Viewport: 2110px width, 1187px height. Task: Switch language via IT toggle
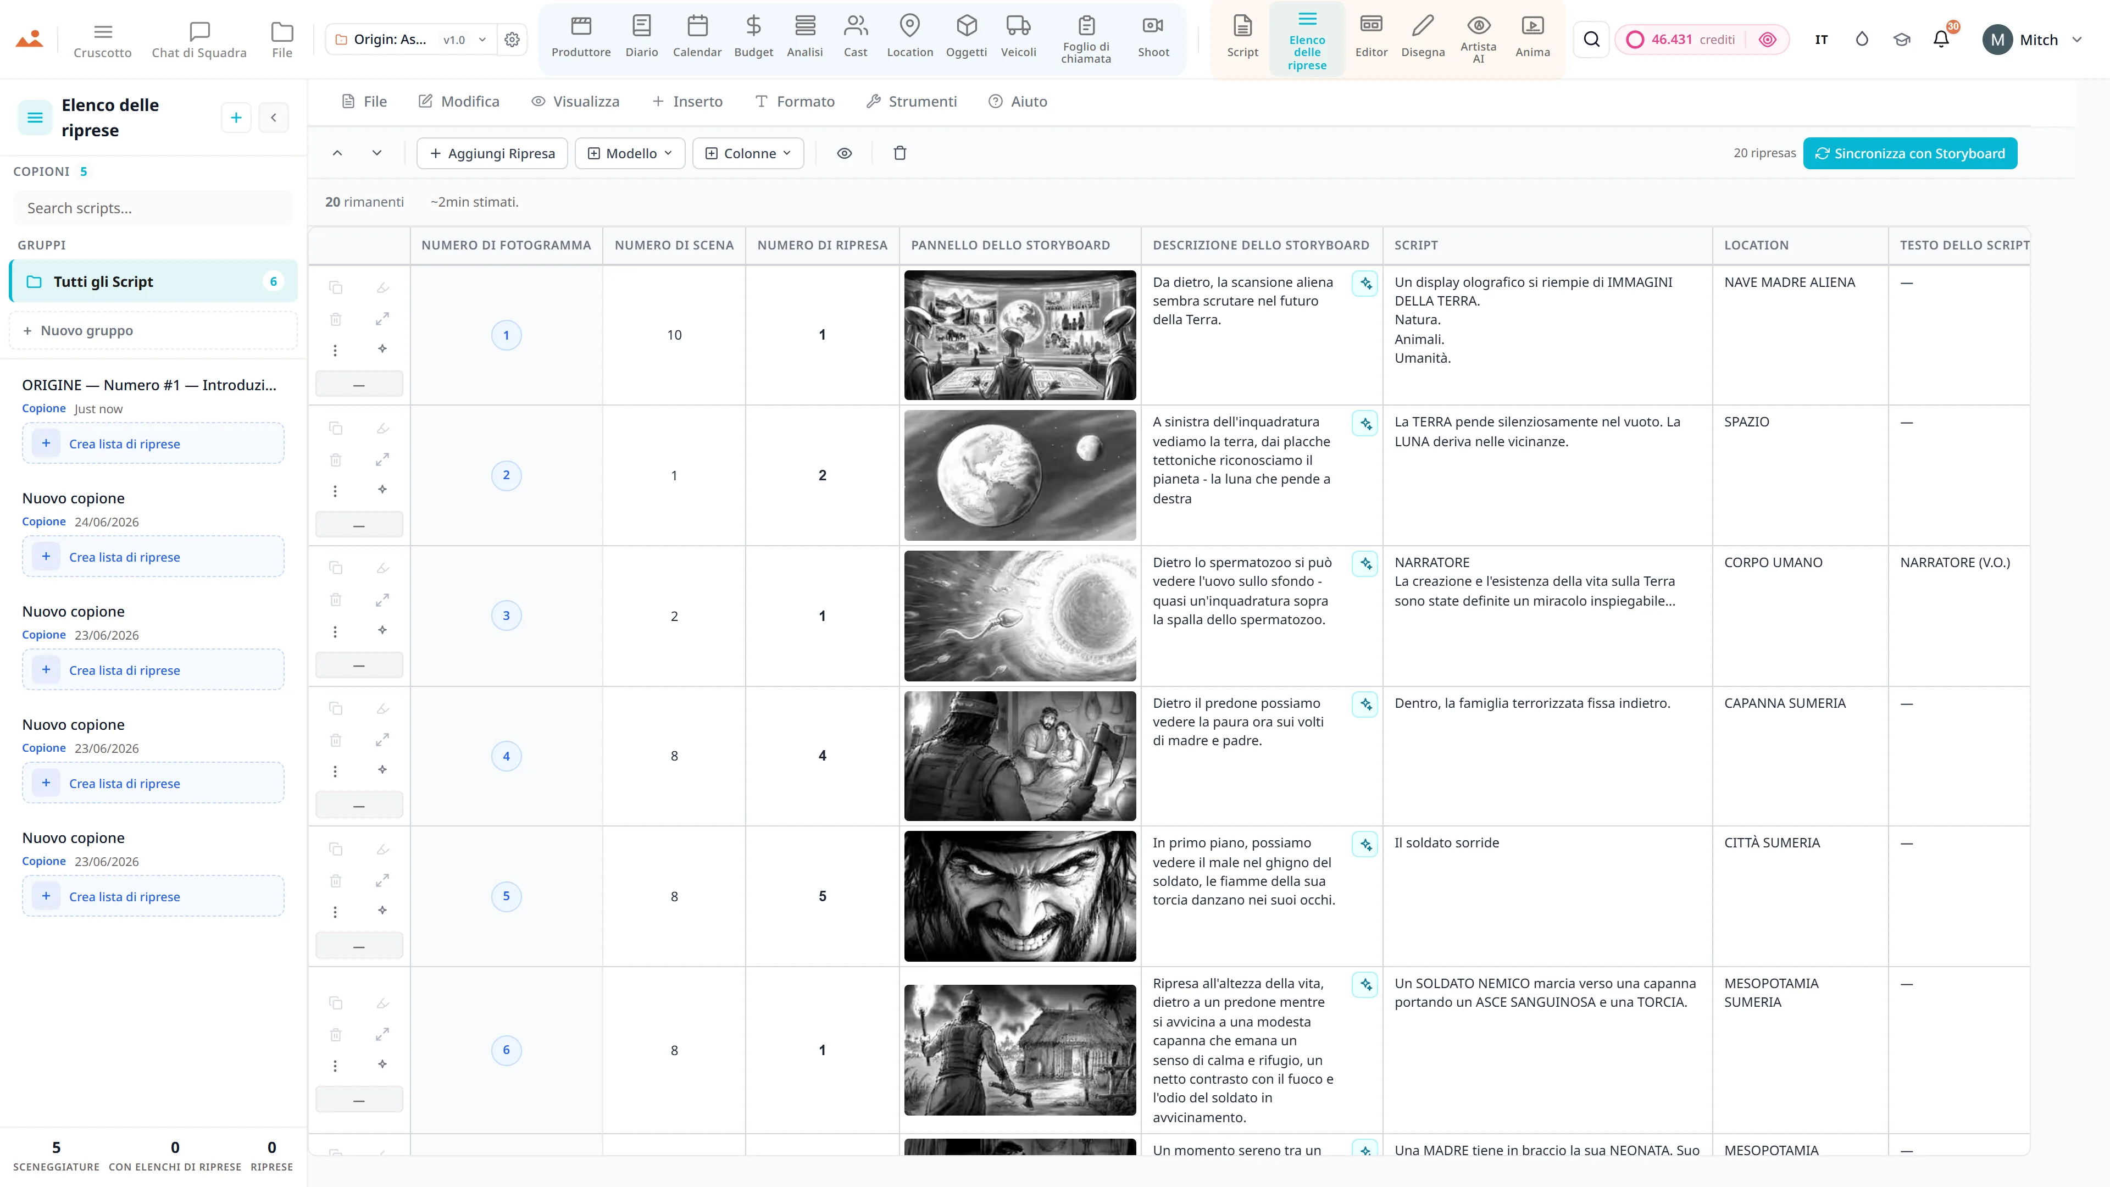1821,40
